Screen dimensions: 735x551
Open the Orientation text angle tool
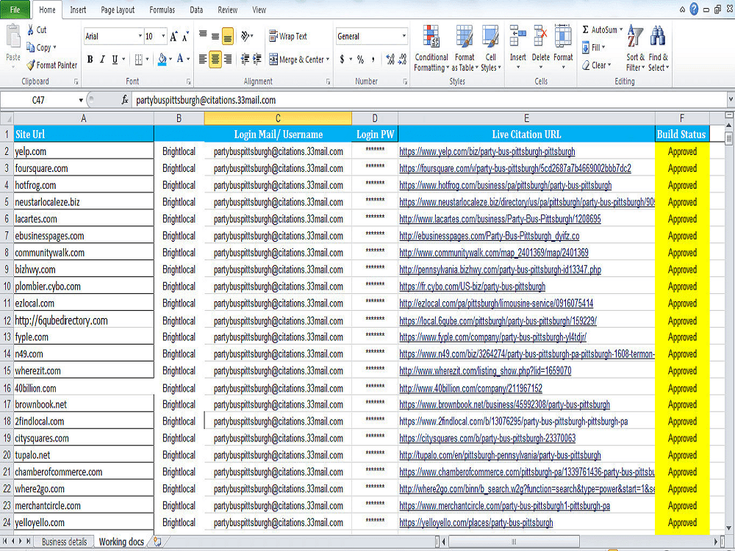245,36
